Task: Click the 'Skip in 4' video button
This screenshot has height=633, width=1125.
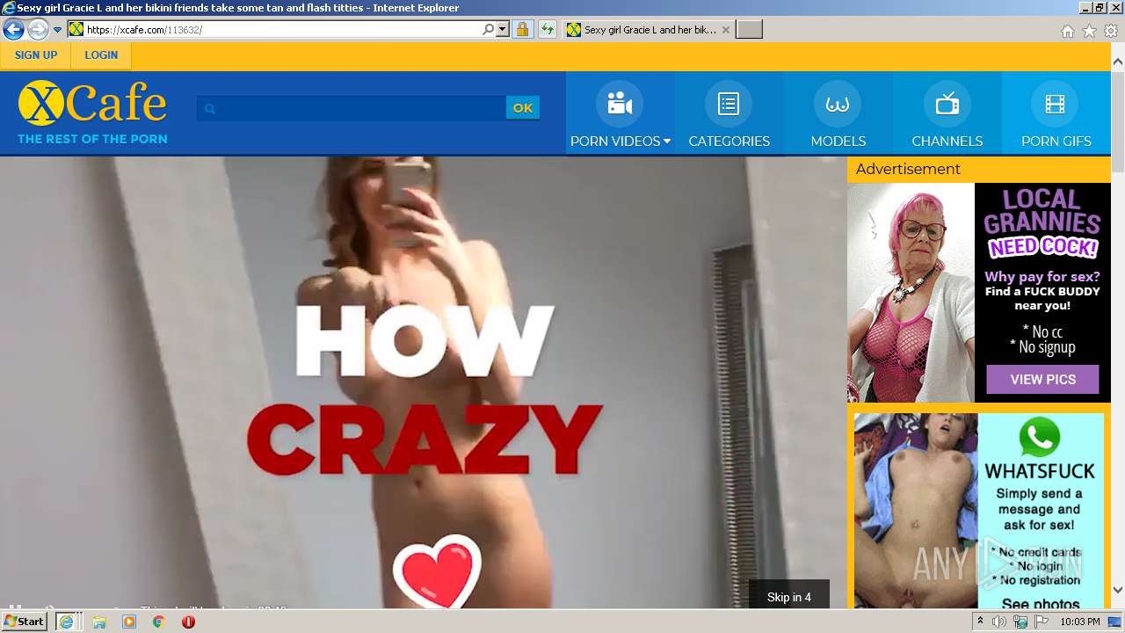Action: (x=789, y=597)
